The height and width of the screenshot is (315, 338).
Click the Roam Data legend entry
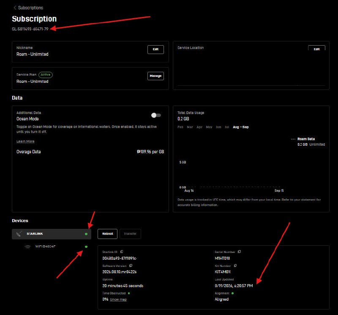tap(306, 139)
